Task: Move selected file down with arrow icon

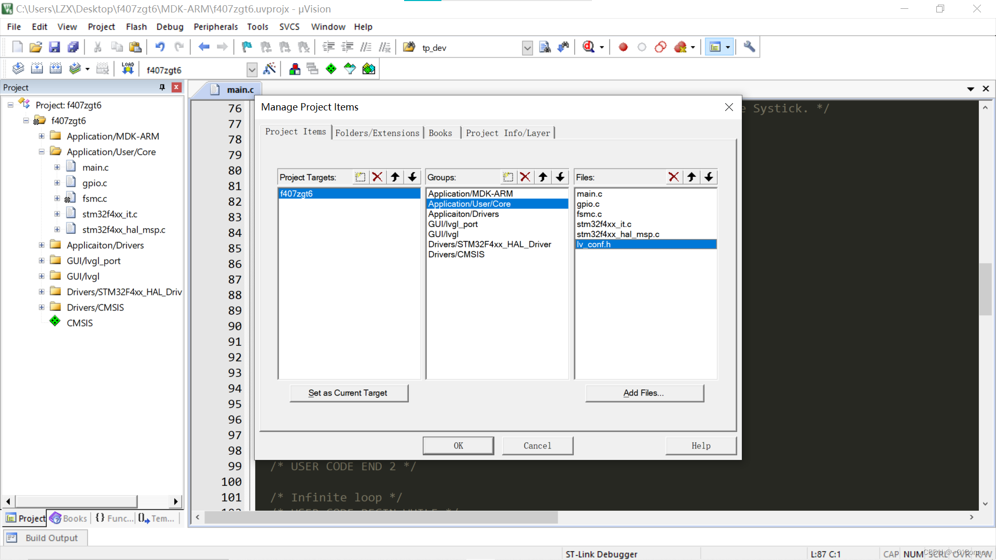Action: [709, 177]
